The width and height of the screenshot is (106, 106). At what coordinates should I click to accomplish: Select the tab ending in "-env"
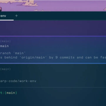pos(6,16)
